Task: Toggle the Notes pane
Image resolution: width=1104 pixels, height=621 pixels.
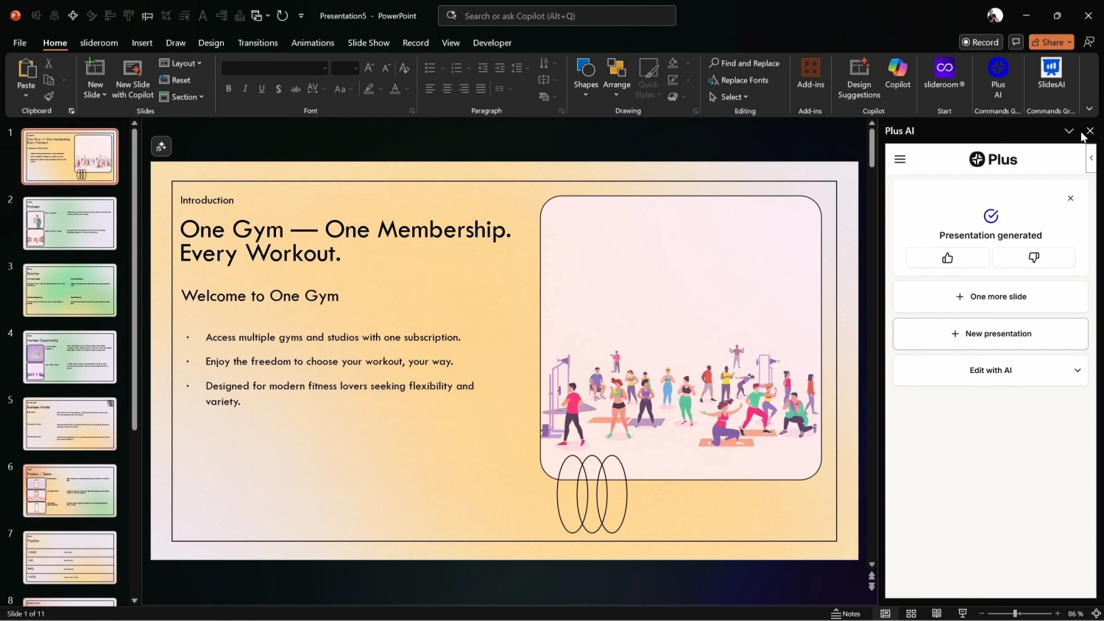Action: [x=846, y=614]
